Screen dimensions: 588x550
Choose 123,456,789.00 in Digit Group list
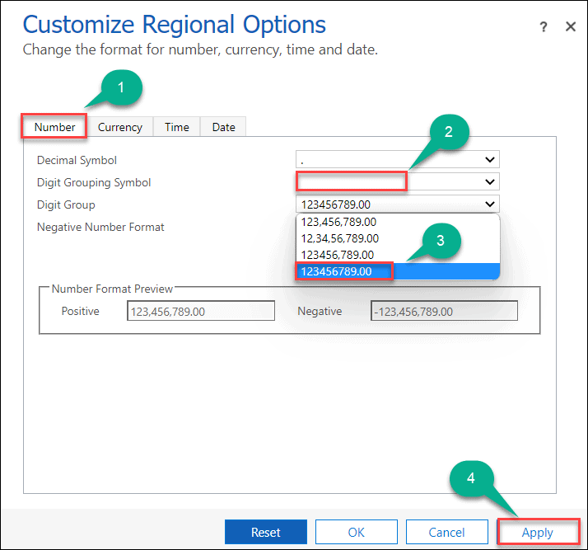(398, 222)
